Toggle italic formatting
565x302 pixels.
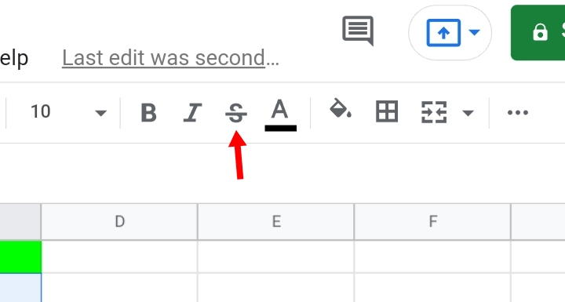click(x=192, y=113)
